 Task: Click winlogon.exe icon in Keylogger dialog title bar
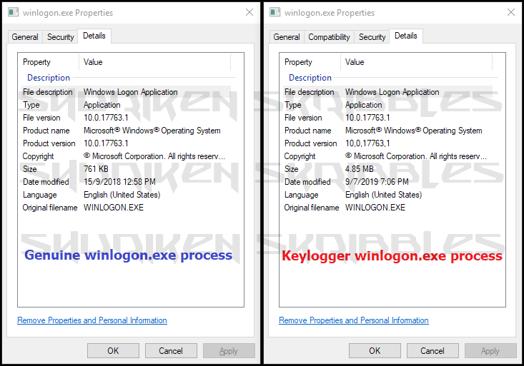[275, 13]
